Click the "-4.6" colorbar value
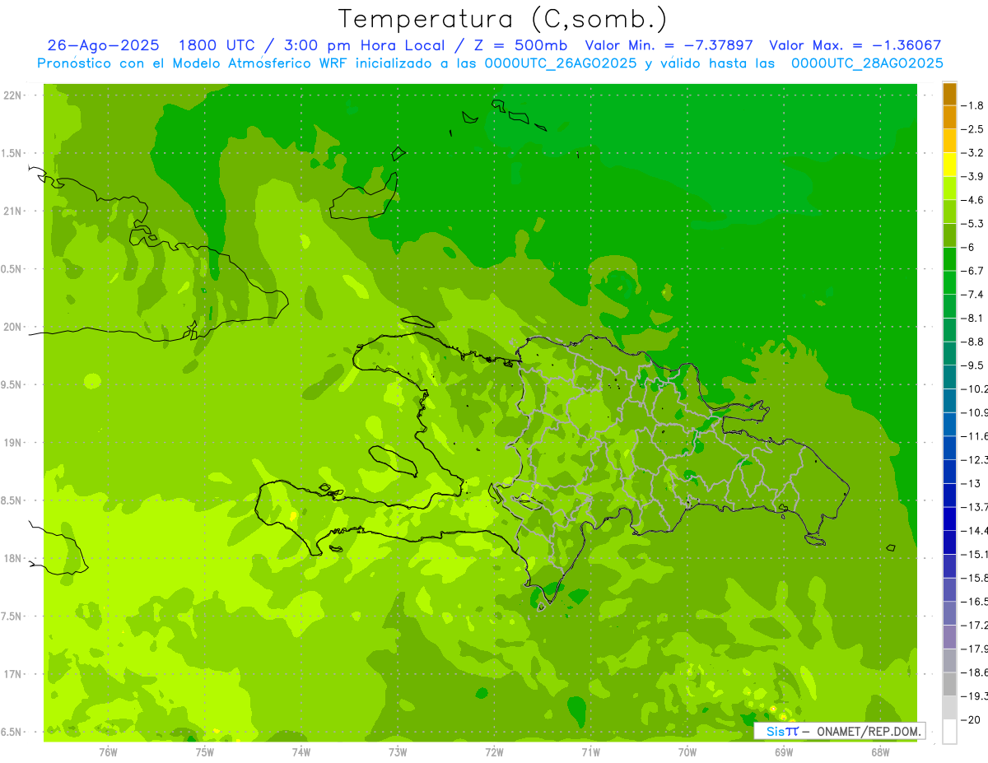Image resolution: width=988 pixels, height=763 pixels. tap(973, 200)
